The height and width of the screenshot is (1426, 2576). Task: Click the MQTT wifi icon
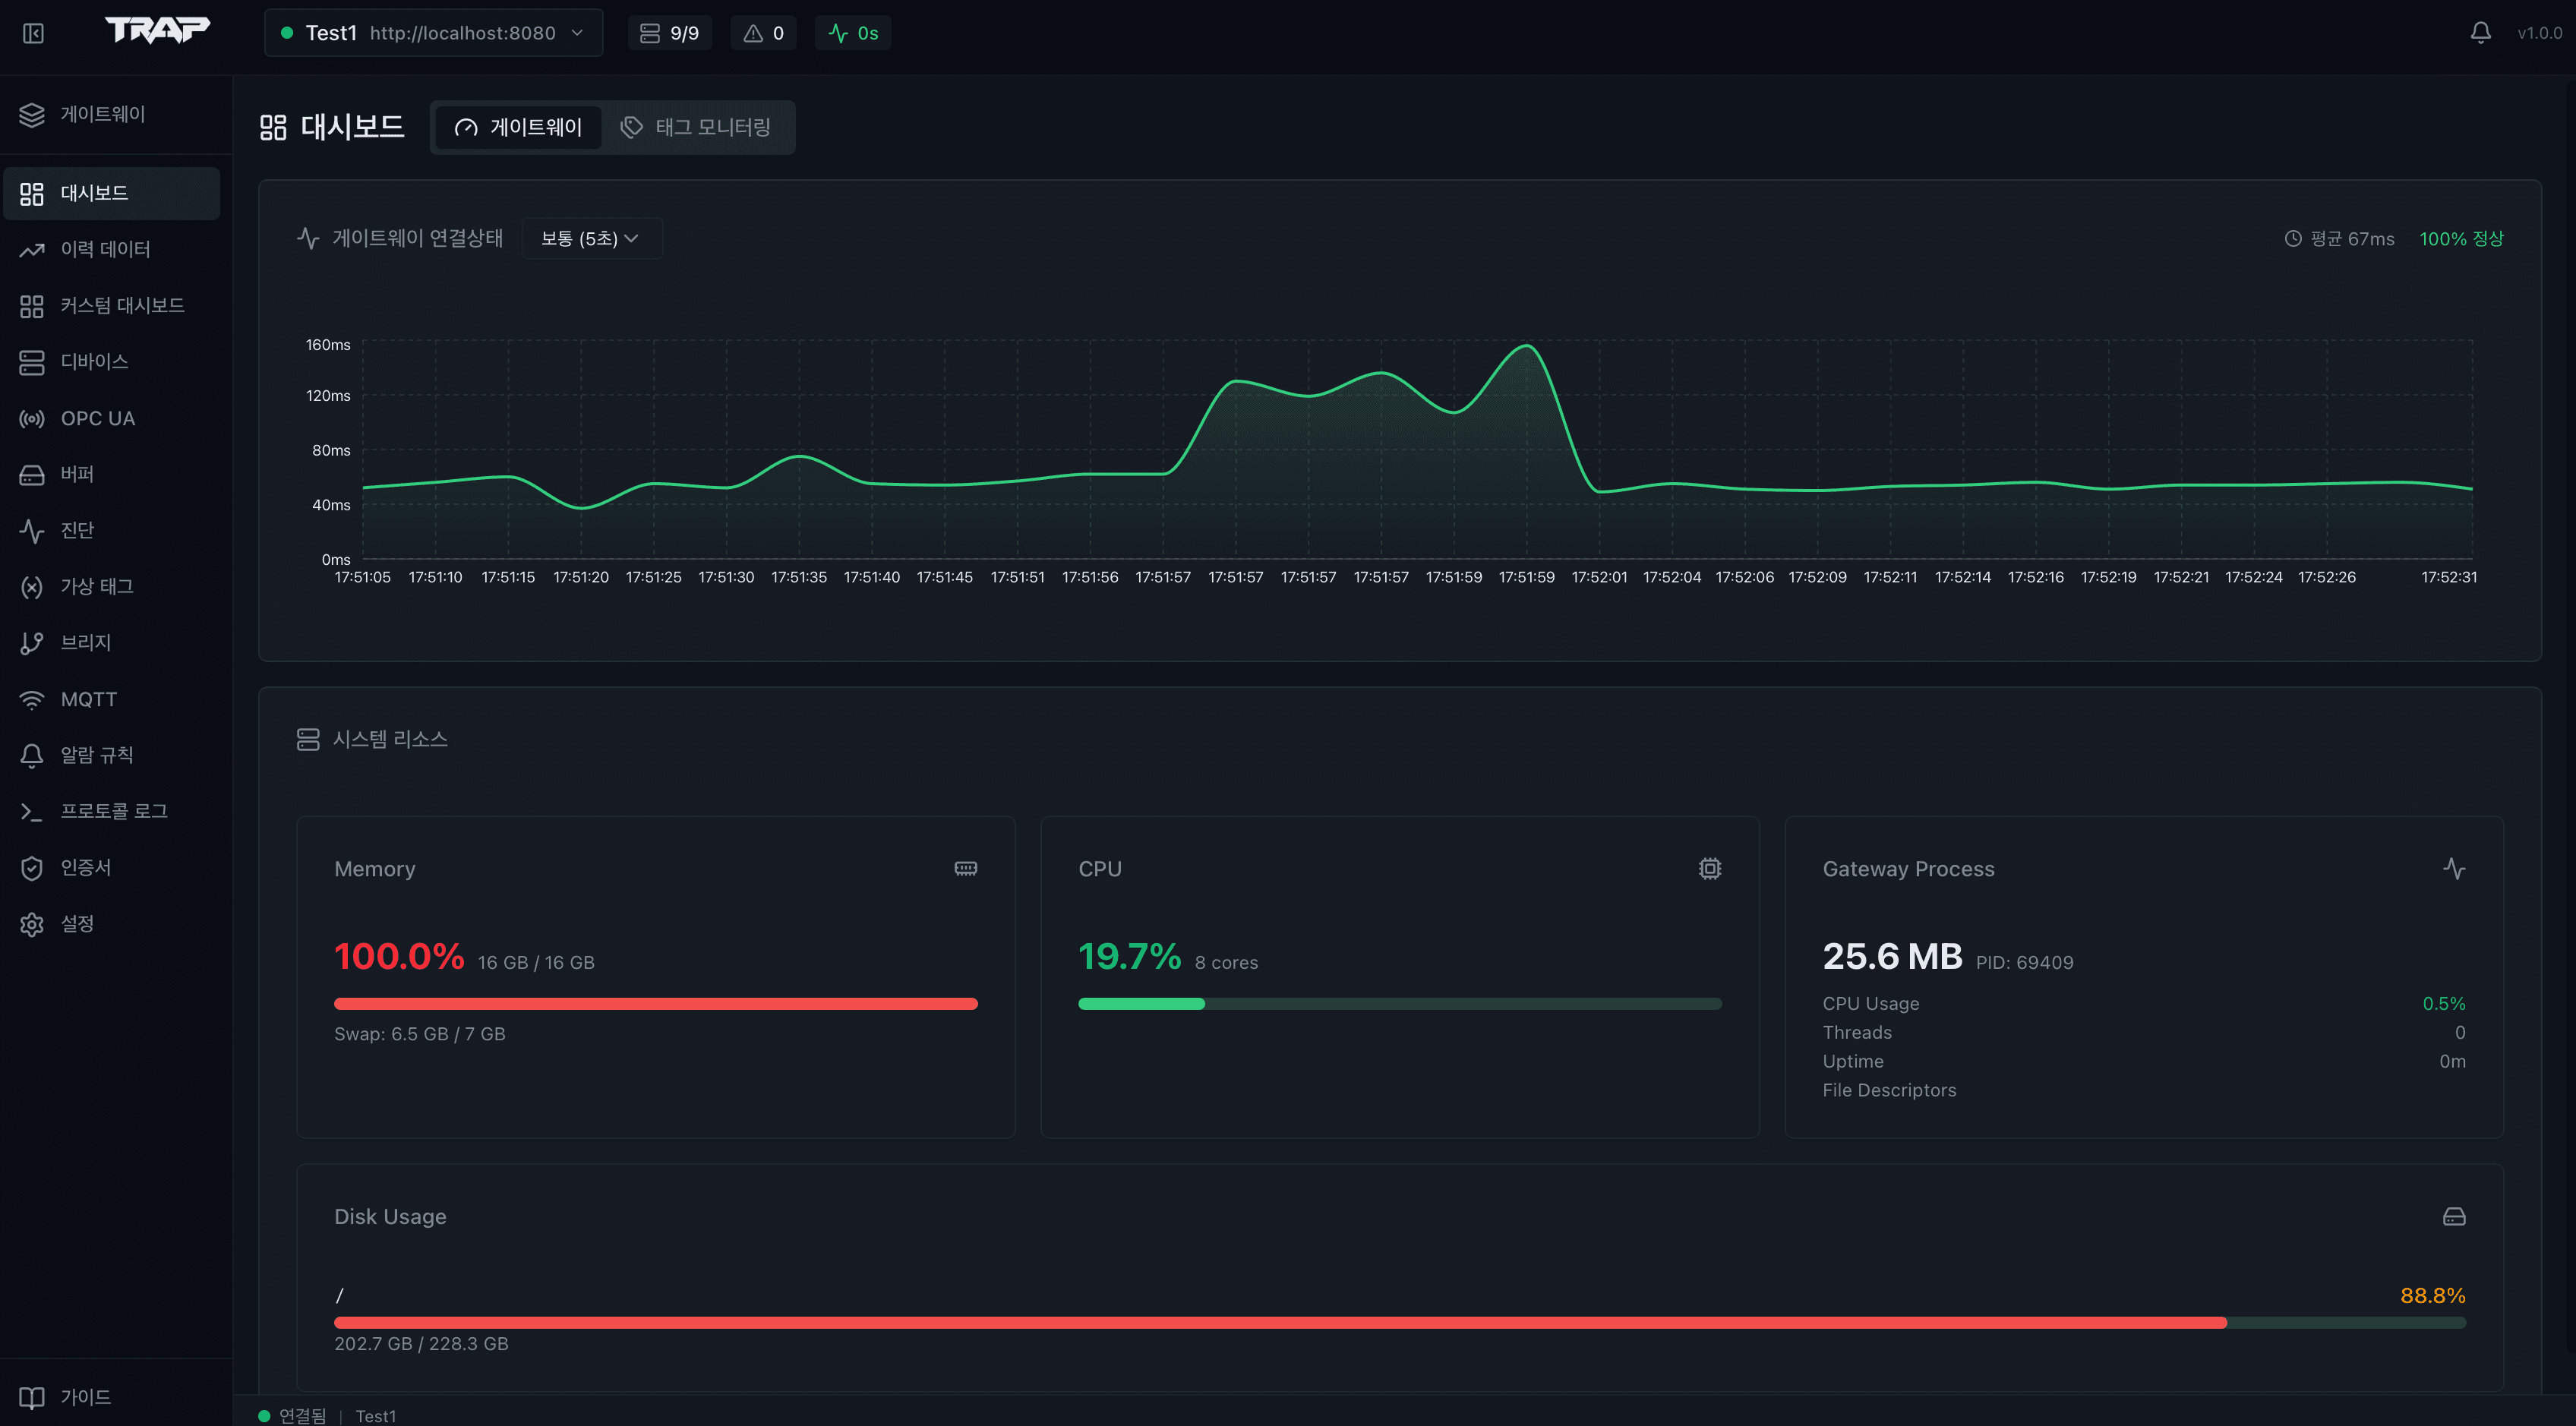(x=32, y=699)
